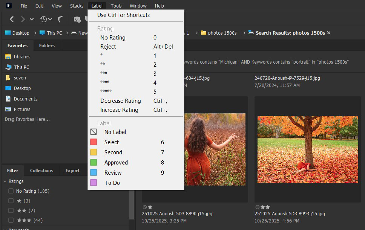This screenshot has width=365, height=230.
Task: Click the No Label crossed-box icon
Action: [94, 132]
